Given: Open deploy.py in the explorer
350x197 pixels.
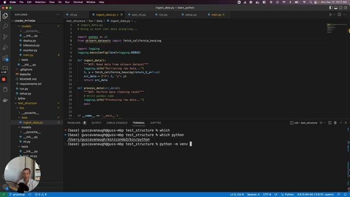Looking at the screenshot, I should pyautogui.click(x=37, y=40).
